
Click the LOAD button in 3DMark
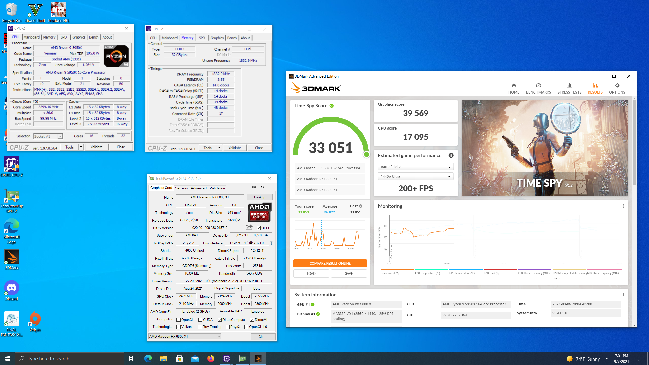pyautogui.click(x=311, y=273)
